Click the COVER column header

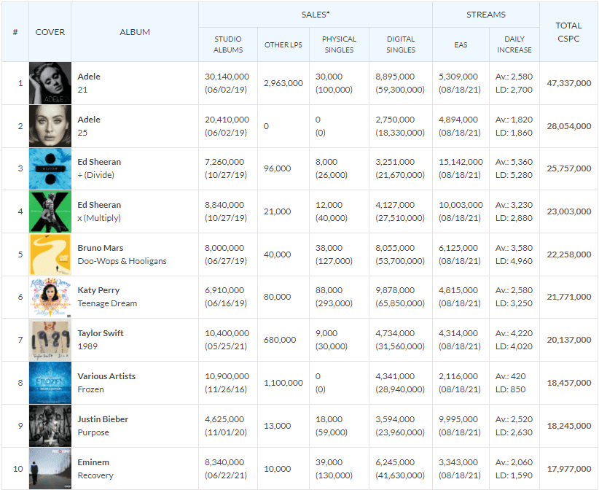pos(50,32)
